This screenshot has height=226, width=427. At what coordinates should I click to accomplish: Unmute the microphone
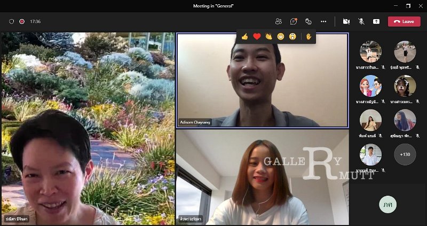pos(361,21)
